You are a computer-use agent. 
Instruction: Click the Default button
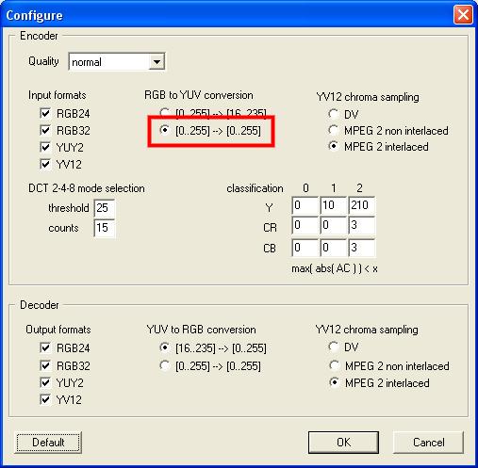pos(48,443)
